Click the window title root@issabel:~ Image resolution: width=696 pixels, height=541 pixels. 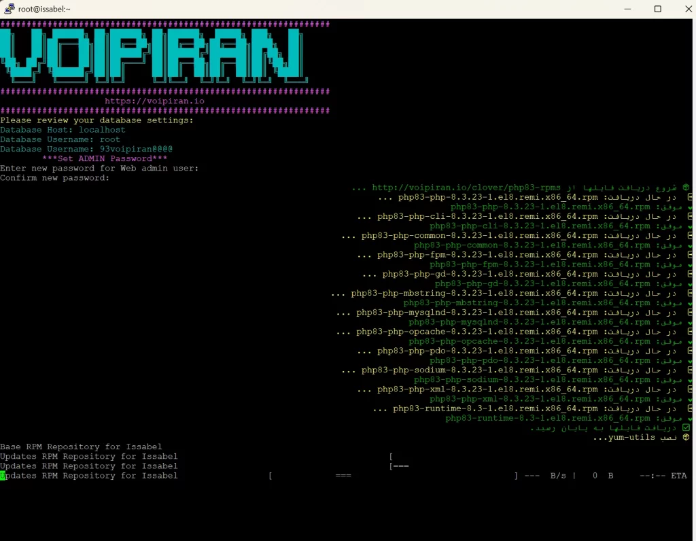coord(44,9)
